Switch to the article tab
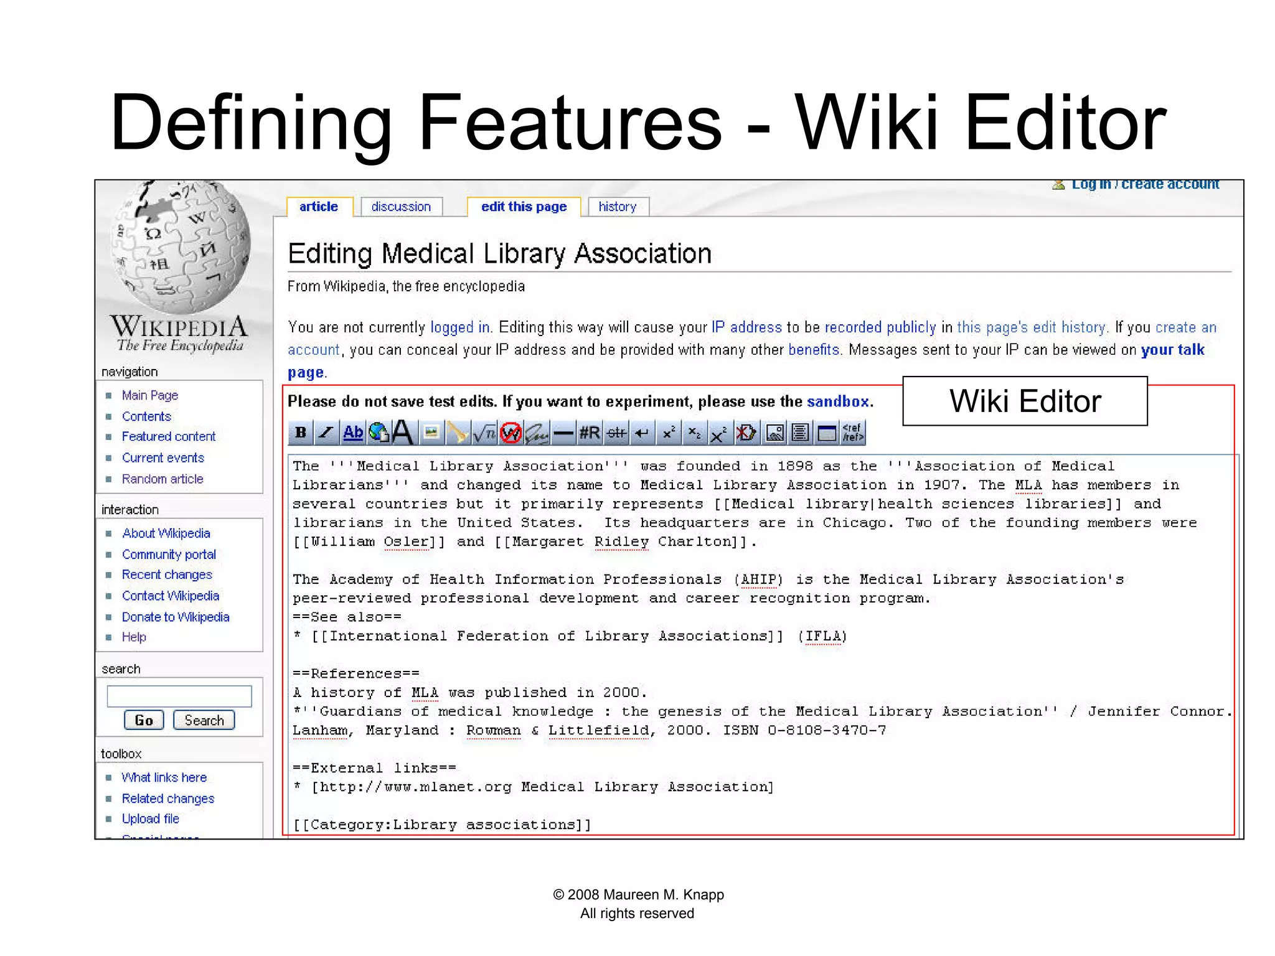The image size is (1275, 956). pos(319,207)
